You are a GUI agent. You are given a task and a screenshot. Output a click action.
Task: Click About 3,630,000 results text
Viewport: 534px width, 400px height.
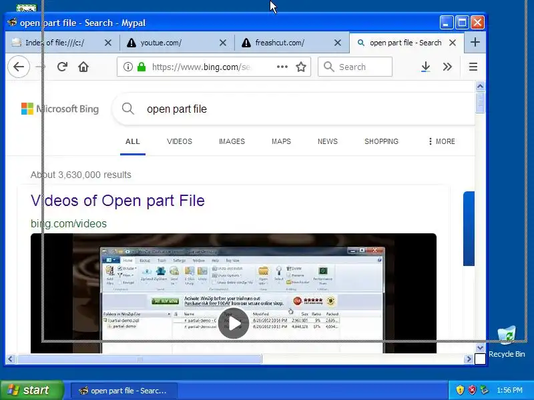pos(81,175)
